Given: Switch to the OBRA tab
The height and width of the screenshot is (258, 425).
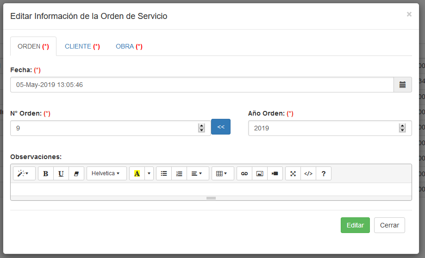Looking at the screenshot, I should (129, 46).
